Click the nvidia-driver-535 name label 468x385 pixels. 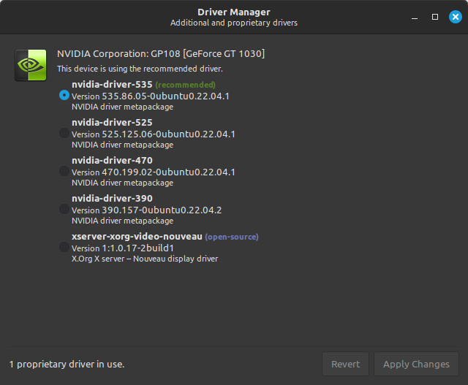(x=112, y=85)
